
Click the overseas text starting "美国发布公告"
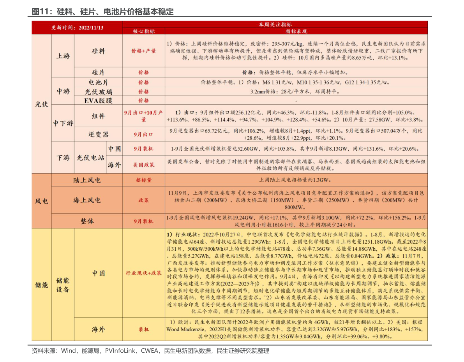coord(296,165)
